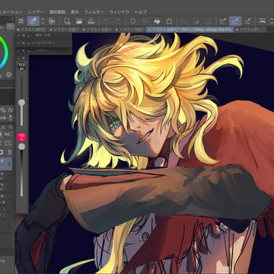The image size is (274, 274).
Task: Click the opacity slider handle below 100%
Action: pyautogui.click(x=21, y=146)
